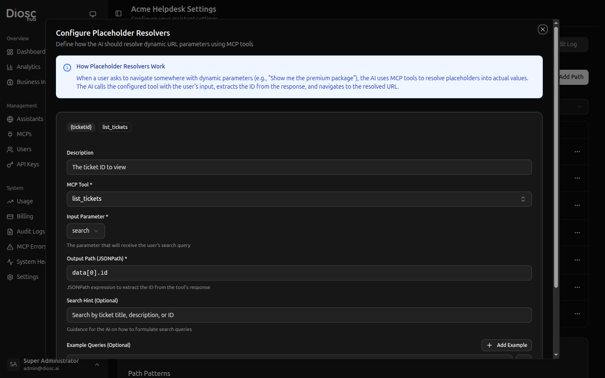The width and height of the screenshot is (605, 378).
Task: Open the Input Parameter search dropdown
Action: coord(86,231)
